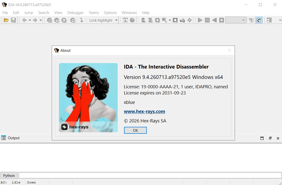Click the round icon with grid symbol
Viewport: 282px width, 185px height.
49,20
